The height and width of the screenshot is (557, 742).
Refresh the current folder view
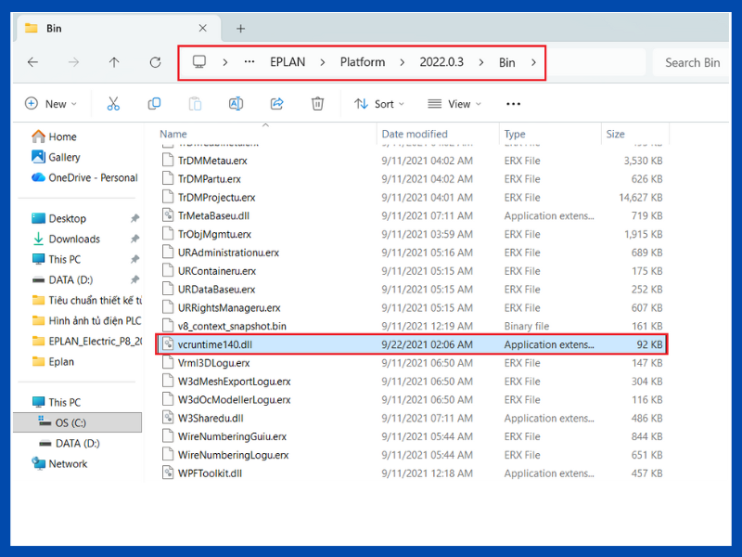155,62
